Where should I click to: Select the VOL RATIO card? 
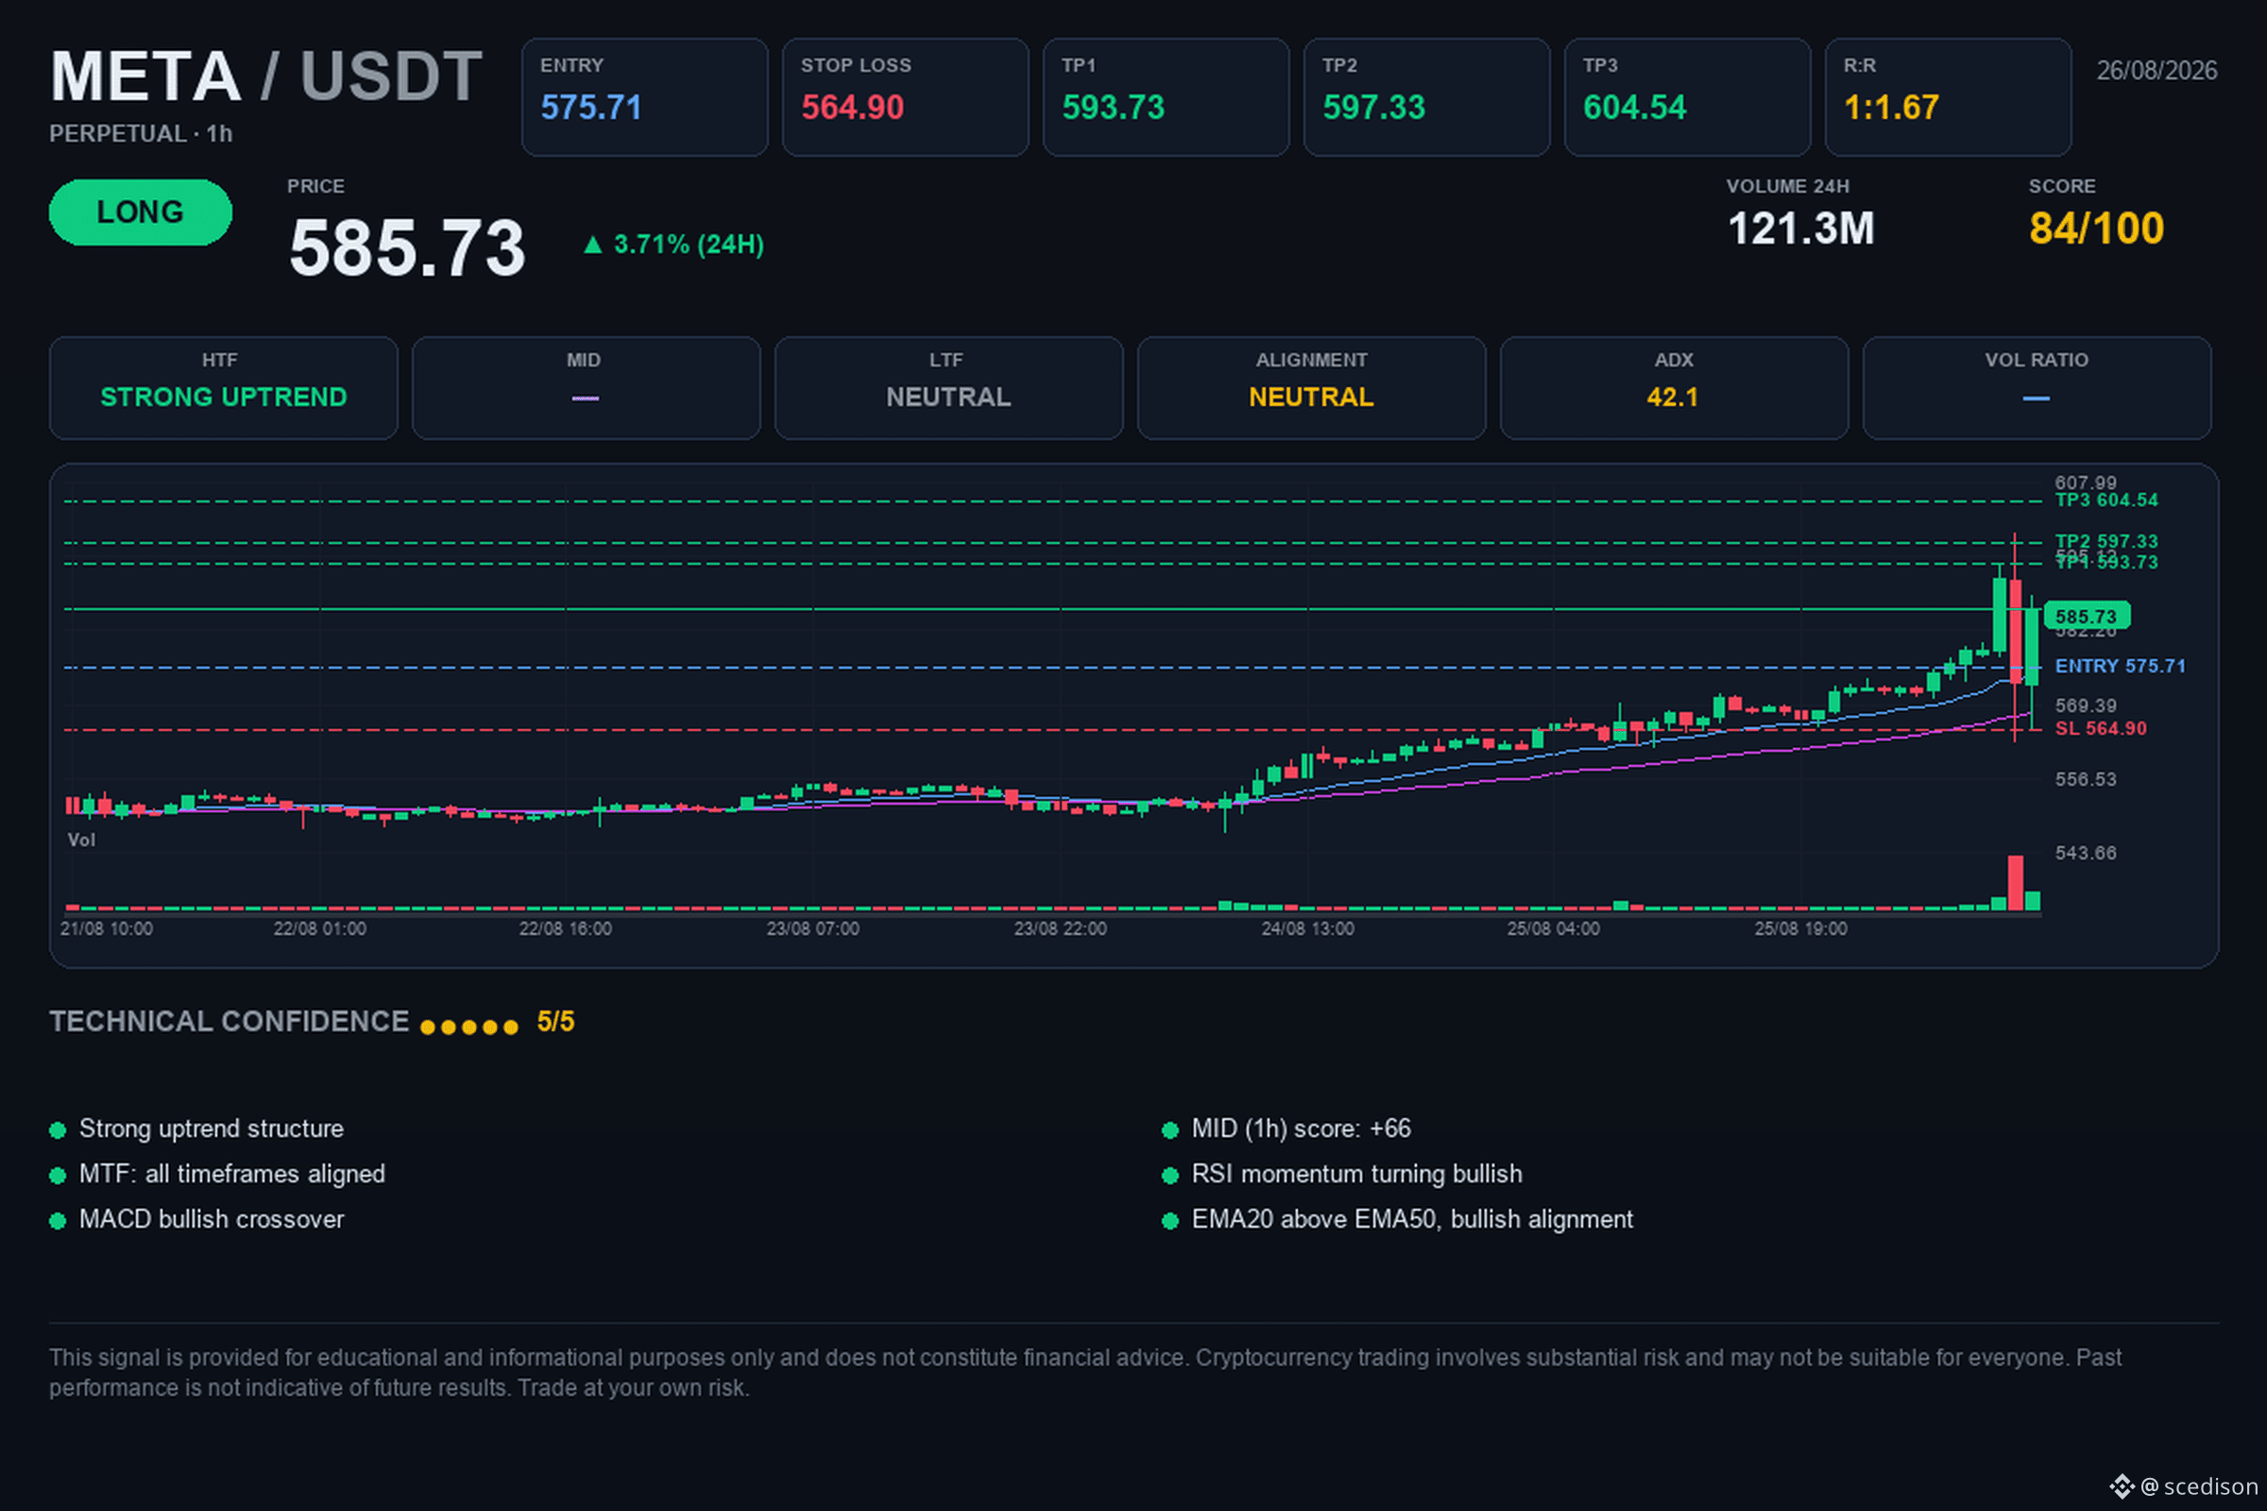2037,388
